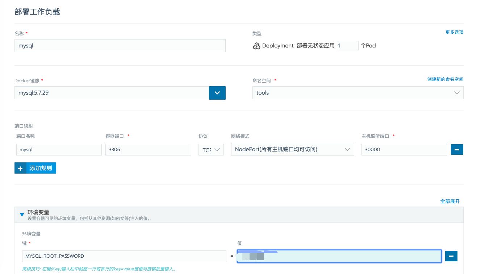
Task: Click the Pod count input field
Action: (347, 46)
